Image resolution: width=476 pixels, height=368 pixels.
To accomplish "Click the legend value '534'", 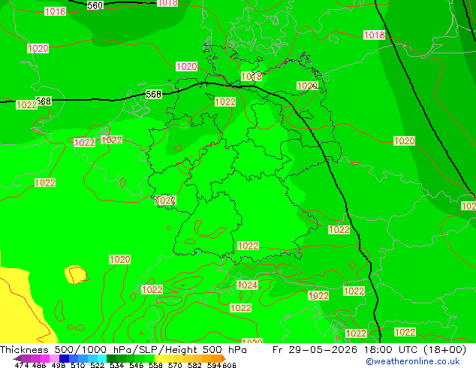I will (x=116, y=365).
